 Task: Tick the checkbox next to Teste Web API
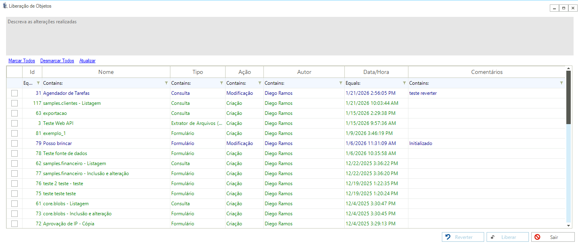pos(15,123)
